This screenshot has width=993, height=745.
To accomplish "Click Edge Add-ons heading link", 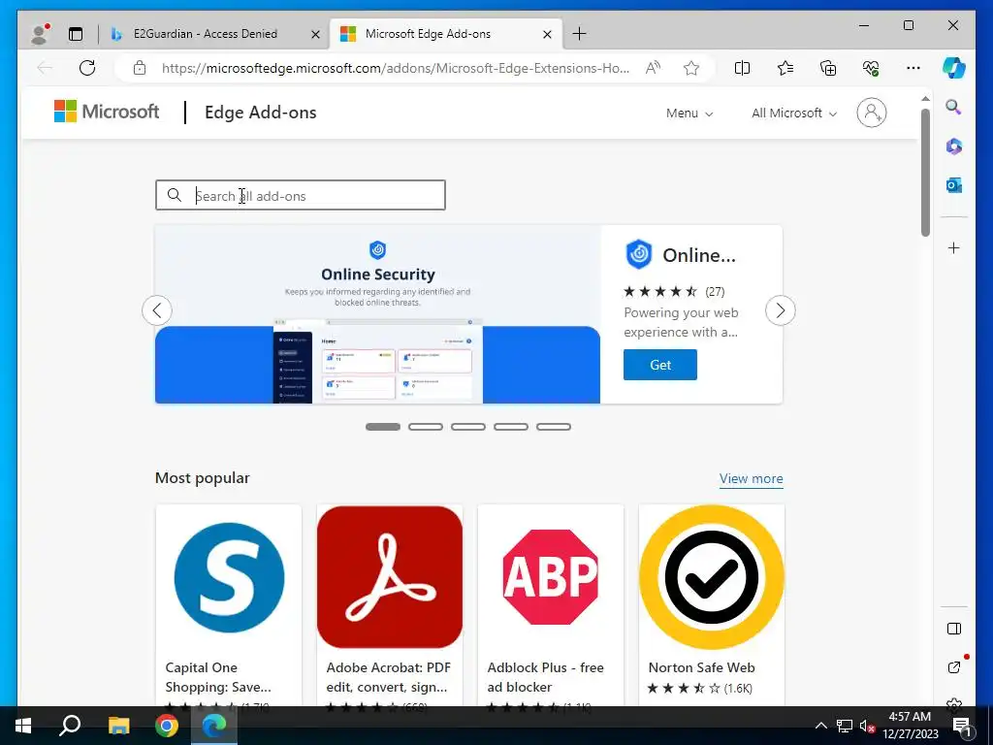I will point(260,113).
